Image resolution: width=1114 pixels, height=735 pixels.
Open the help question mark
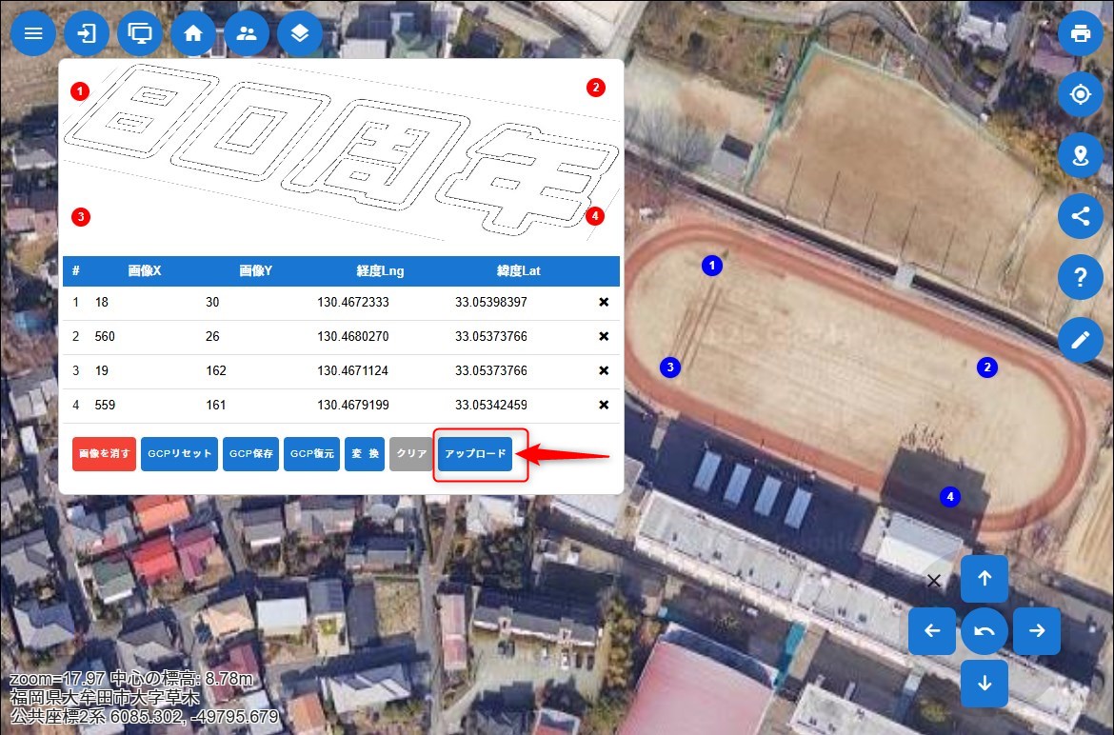[x=1080, y=278]
